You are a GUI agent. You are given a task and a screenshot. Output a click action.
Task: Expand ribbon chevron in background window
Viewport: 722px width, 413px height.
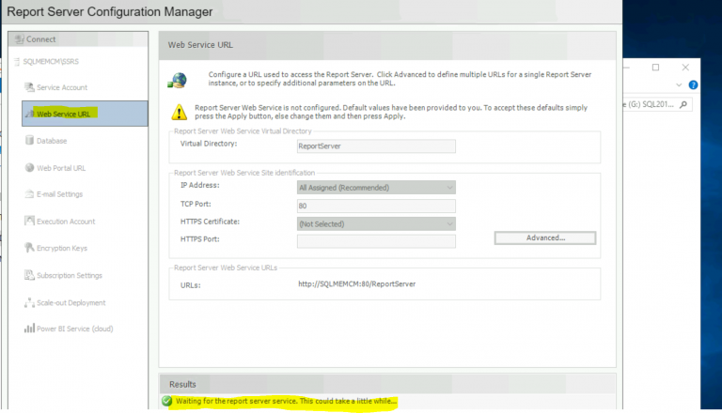point(679,85)
